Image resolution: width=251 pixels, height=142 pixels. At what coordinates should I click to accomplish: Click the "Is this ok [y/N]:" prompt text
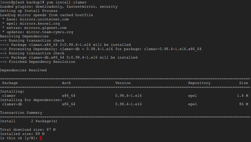[19, 138]
